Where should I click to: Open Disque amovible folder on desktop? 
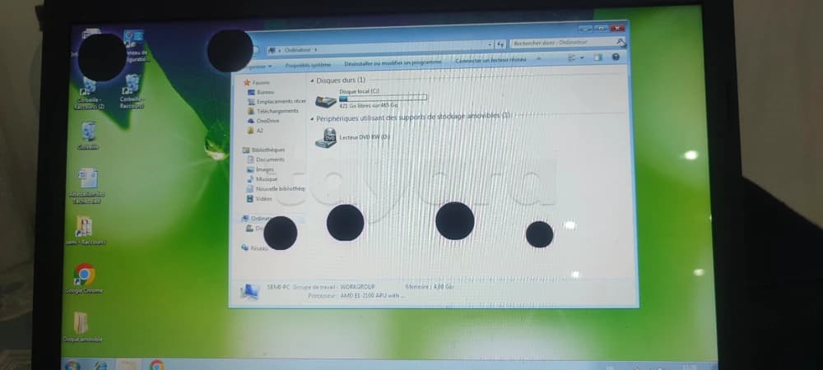82,323
